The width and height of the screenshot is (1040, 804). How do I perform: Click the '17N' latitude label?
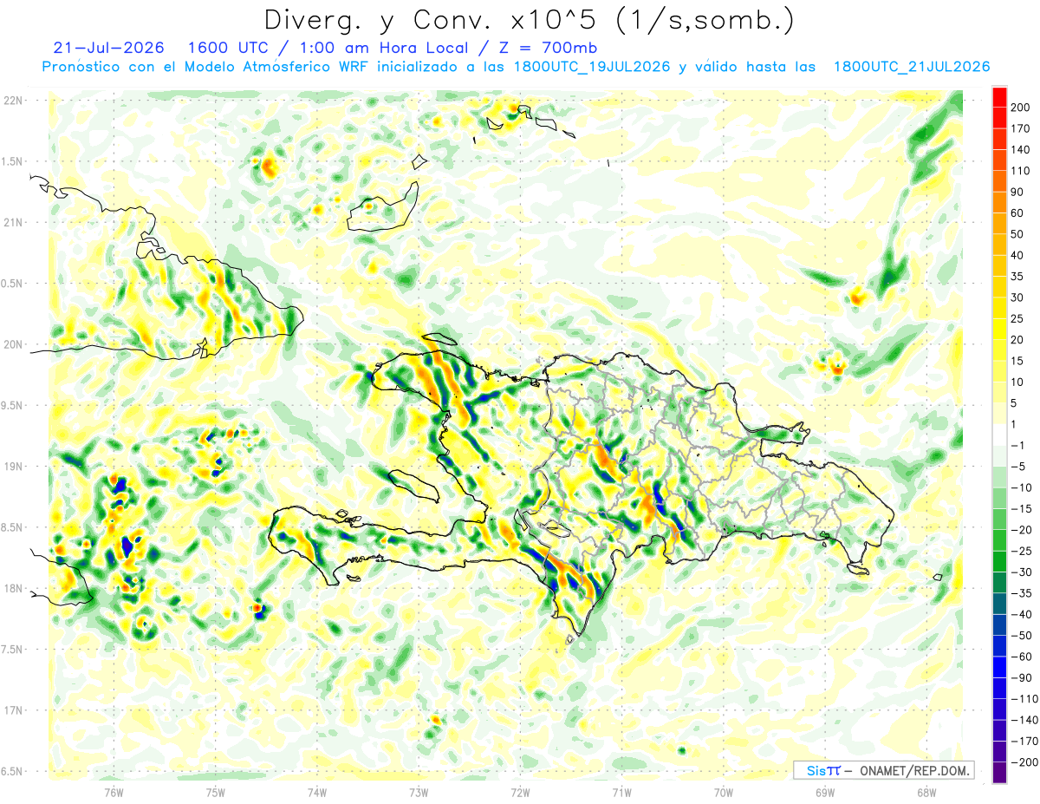tap(13, 710)
